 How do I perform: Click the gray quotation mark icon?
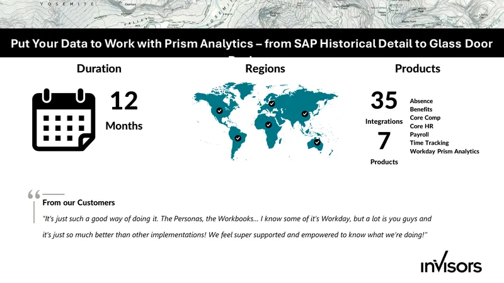click(34, 194)
